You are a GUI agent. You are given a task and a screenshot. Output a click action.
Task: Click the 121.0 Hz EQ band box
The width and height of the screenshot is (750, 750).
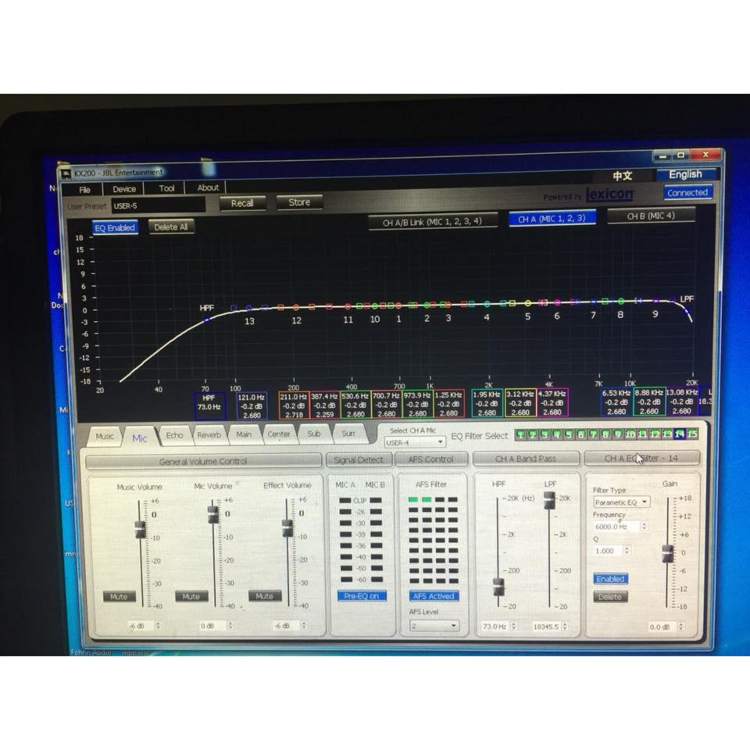click(x=252, y=406)
